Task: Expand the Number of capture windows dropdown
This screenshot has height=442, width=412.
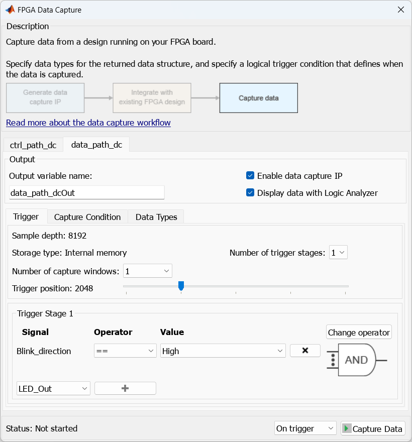Action: [x=148, y=271]
